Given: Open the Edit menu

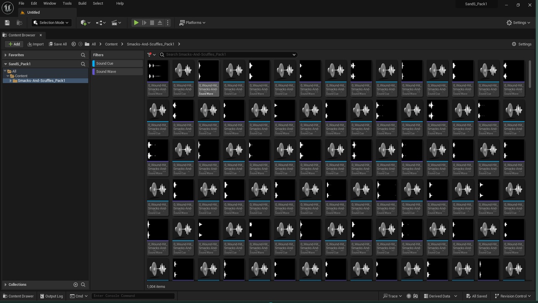Looking at the screenshot, I should coord(34,3).
